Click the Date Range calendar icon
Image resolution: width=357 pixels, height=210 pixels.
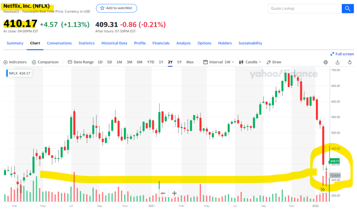click(x=70, y=62)
